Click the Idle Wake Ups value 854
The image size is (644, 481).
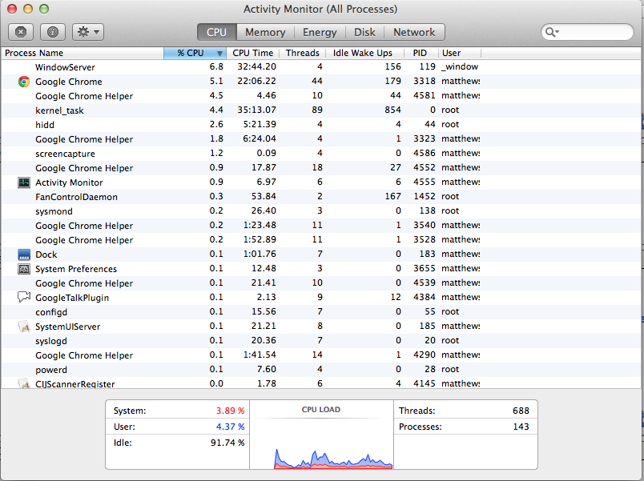click(392, 110)
